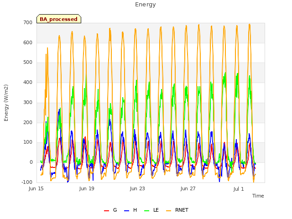Click the 600 y-axis tick label
292x219 pixels.
[x=28, y=42]
